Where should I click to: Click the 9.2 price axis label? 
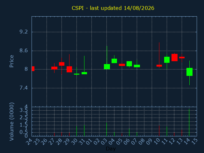(x=24, y=32)
